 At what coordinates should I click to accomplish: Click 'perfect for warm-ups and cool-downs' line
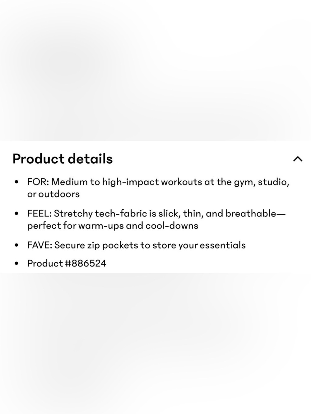pyautogui.click(x=113, y=225)
